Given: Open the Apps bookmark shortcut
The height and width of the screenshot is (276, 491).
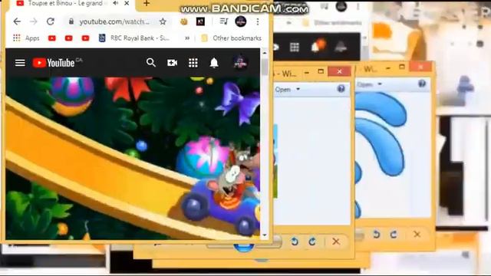Looking at the screenshot, I should (26, 38).
